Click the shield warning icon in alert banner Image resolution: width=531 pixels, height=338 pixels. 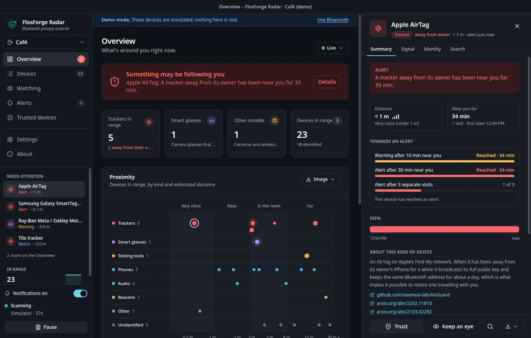point(115,82)
